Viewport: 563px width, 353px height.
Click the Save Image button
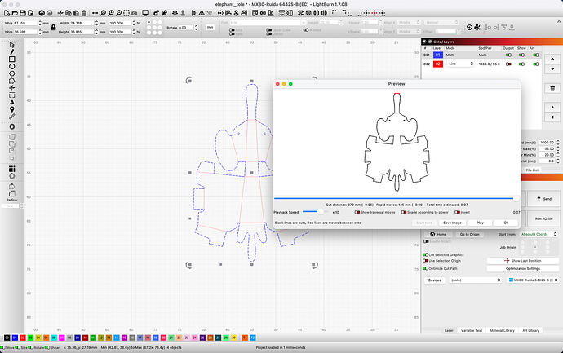(452, 222)
